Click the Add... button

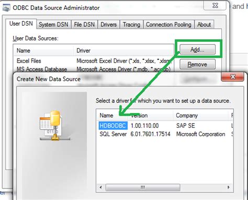[x=197, y=50]
